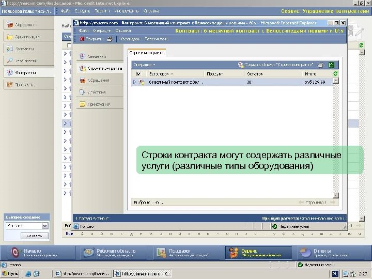
Task: Toggle main list header checkbox
Action: [x=69, y=45]
